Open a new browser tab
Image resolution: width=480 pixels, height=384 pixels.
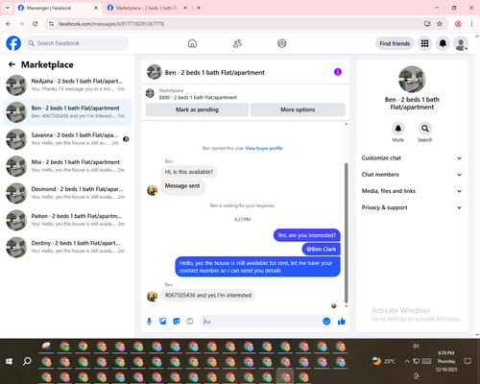[x=199, y=8]
